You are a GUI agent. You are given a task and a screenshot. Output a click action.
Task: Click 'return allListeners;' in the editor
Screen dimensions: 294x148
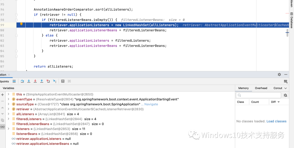(53, 67)
